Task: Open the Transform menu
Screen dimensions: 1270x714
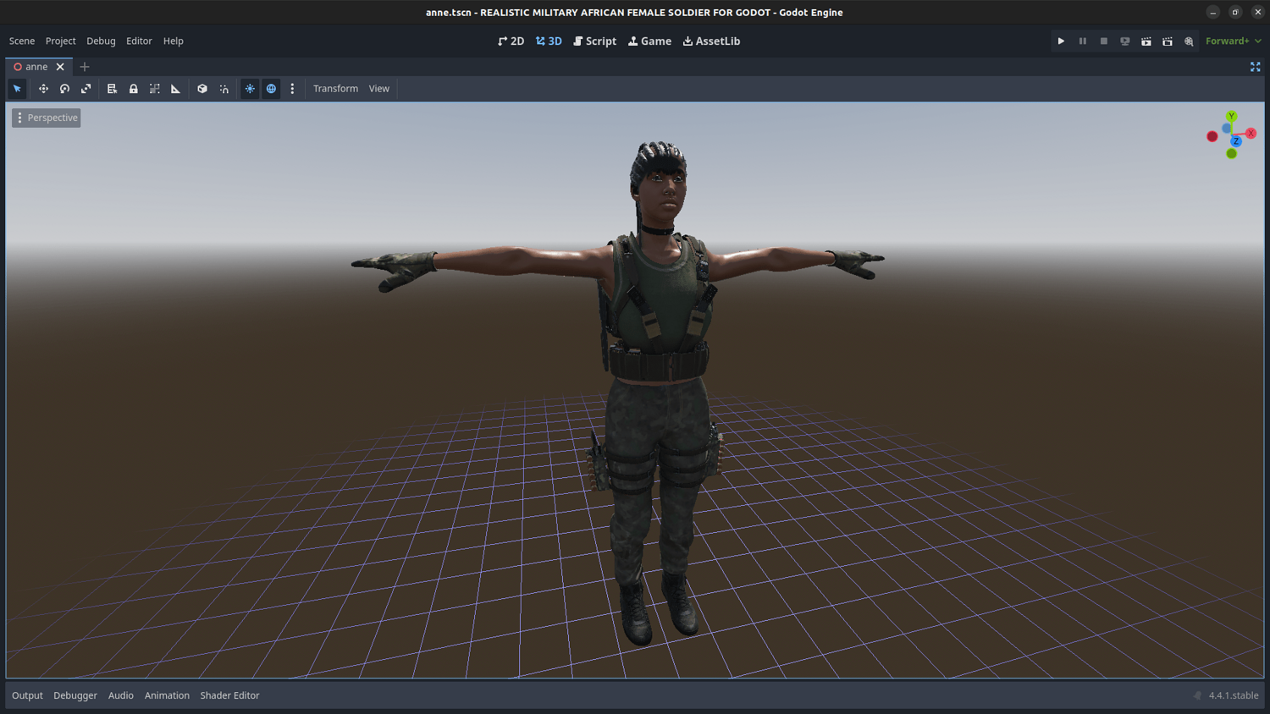Action: pyautogui.click(x=335, y=89)
